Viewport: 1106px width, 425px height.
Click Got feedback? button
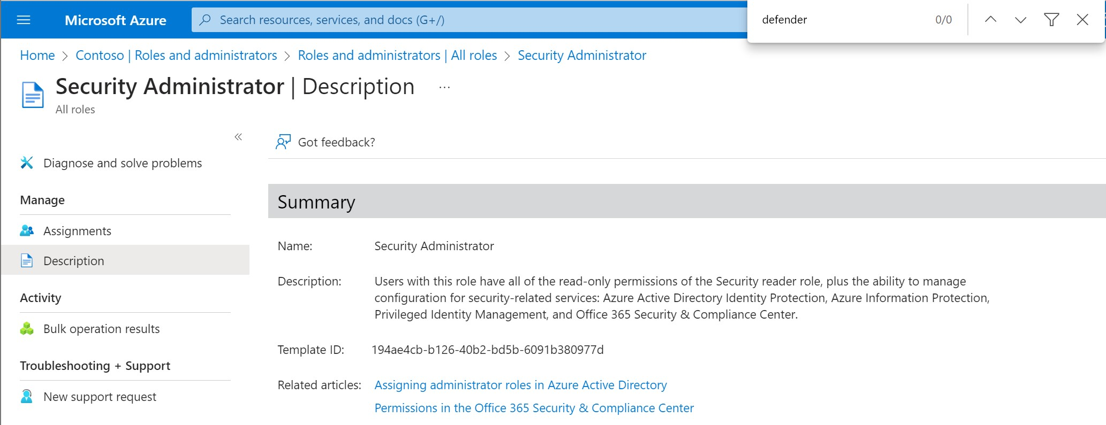pyautogui.click(x=325, y=142)
